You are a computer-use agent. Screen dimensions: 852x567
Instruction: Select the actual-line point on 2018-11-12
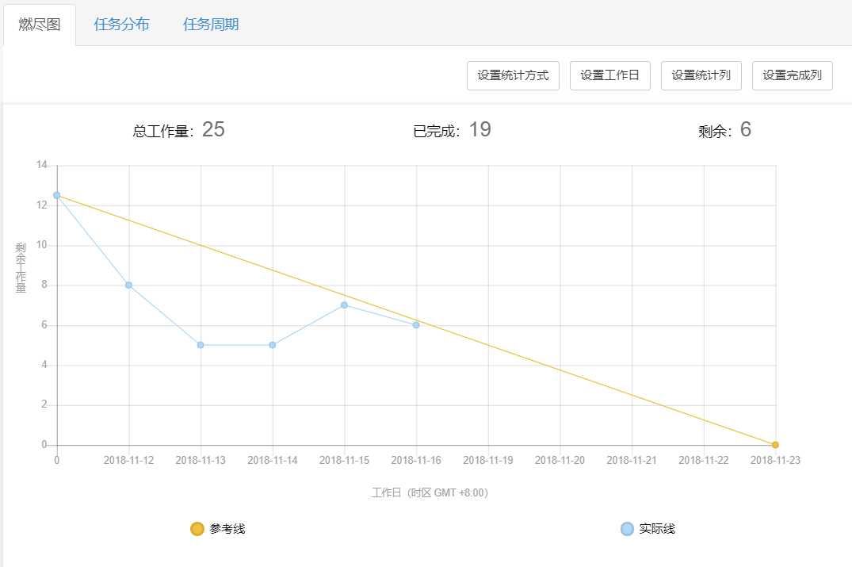128,285
